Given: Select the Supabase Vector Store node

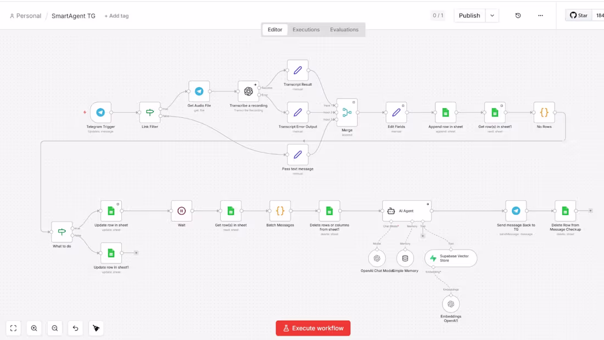Looking at the screenshot, I should point(451,258).
